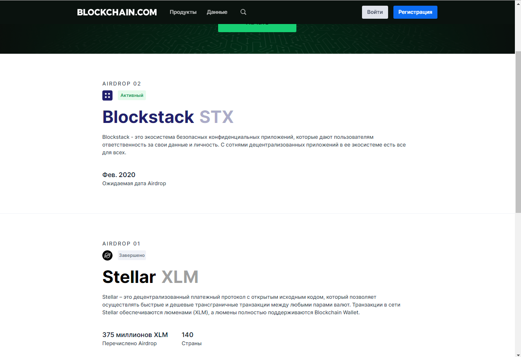Click the 375 миллионов XLM statistic
Viewport: 521px width, 357px height.
click(135, 335)
